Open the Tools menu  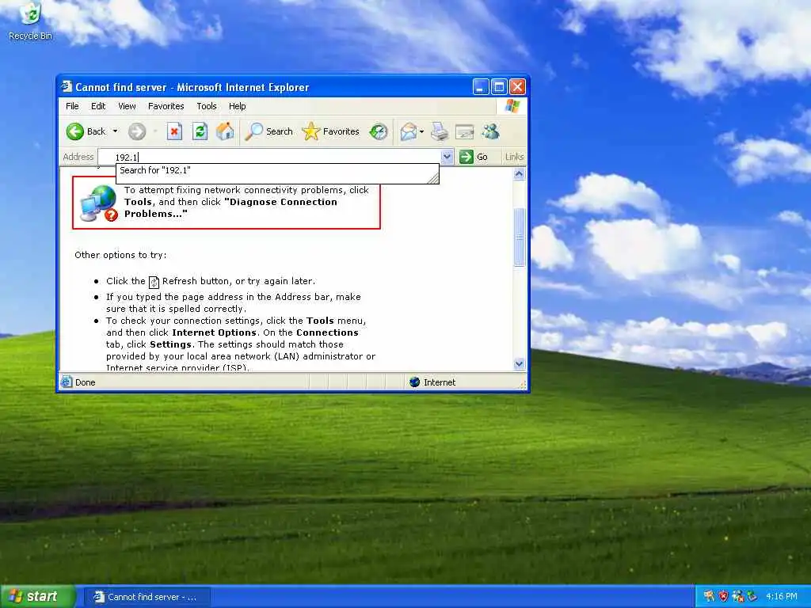click(207, 106)
